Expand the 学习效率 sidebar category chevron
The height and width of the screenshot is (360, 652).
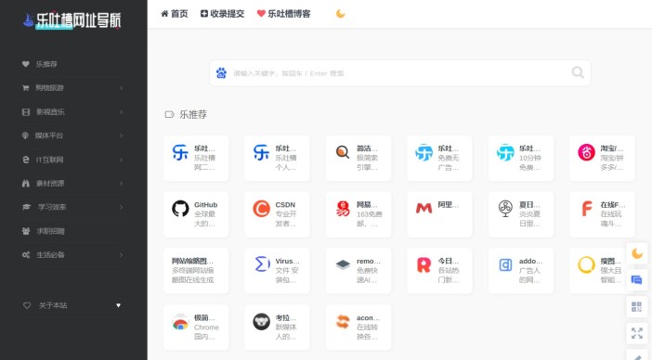click(121, 207)
